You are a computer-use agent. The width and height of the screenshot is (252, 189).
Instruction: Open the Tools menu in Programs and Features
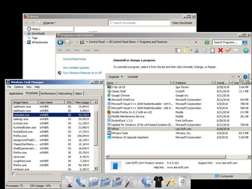point(86,50)
